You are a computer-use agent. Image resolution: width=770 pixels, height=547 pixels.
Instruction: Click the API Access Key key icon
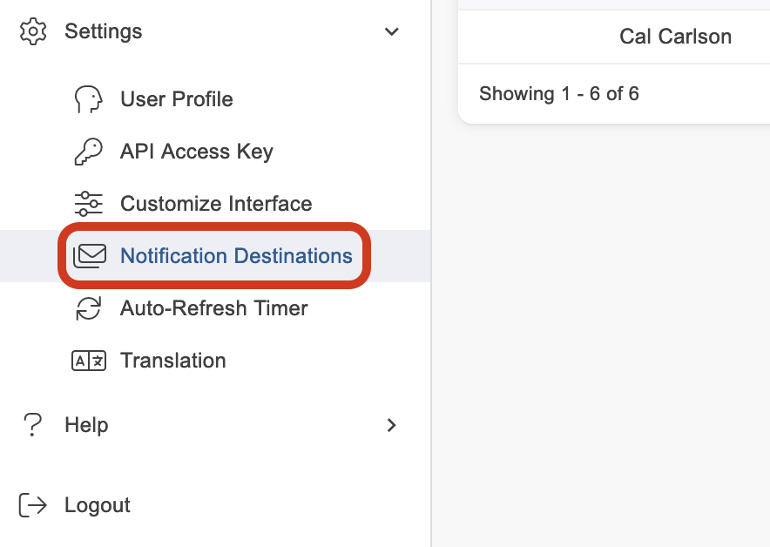click(x=88, y=152)
